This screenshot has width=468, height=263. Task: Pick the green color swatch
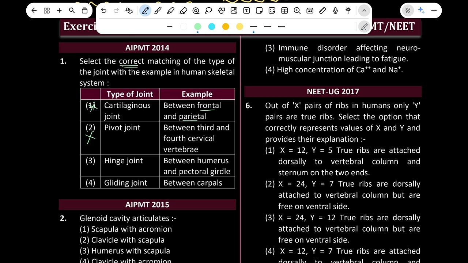pos(198,27)
